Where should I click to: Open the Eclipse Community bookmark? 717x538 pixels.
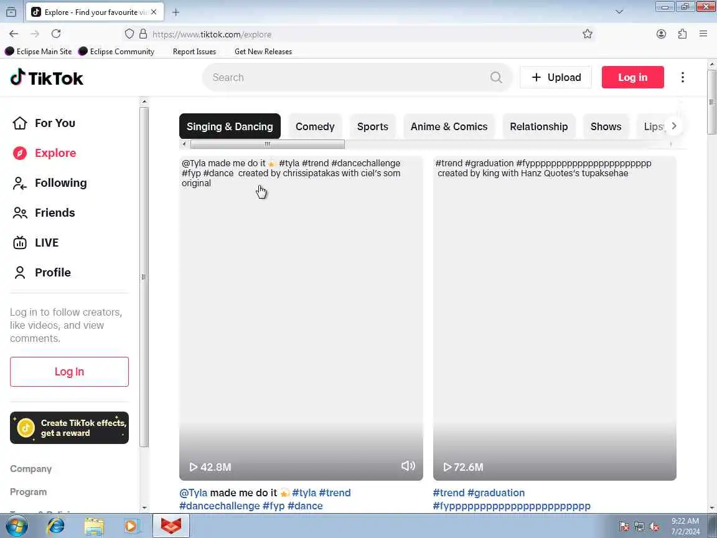(116, 51)
